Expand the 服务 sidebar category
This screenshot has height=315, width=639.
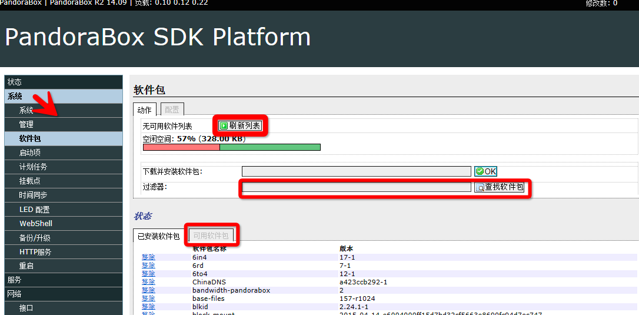click(64, 280)
